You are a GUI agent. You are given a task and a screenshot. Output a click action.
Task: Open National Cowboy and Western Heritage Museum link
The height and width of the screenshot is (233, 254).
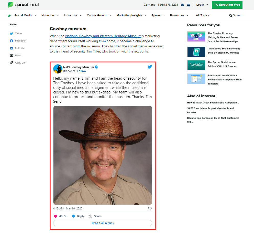(x=103, y=36)
